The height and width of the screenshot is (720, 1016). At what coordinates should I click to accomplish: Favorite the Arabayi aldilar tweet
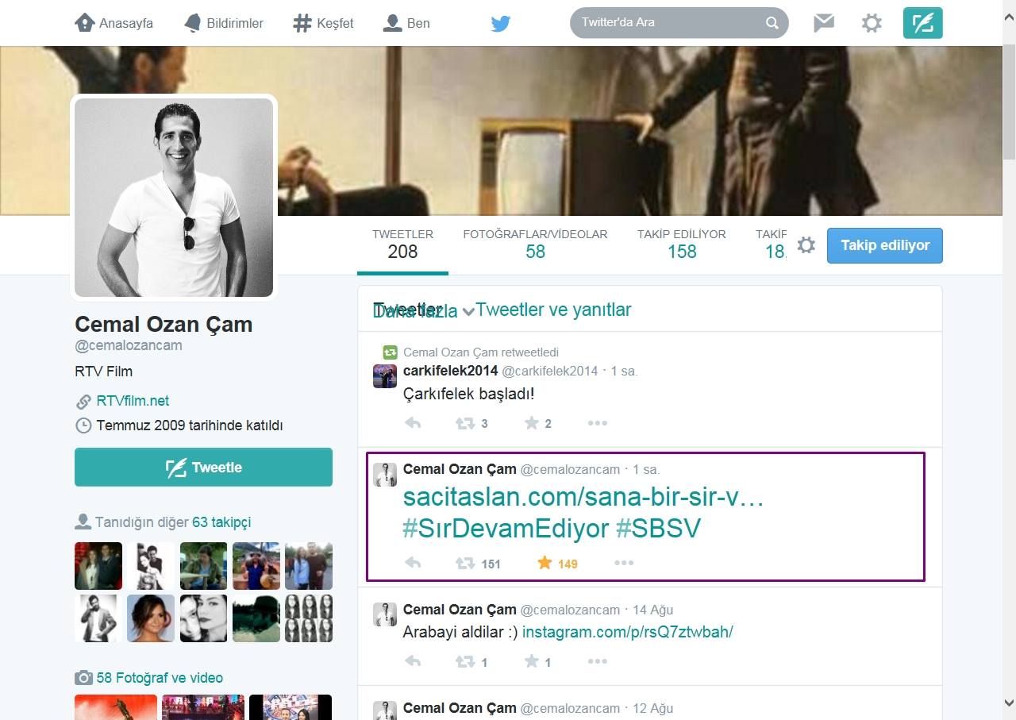point(532,661)
